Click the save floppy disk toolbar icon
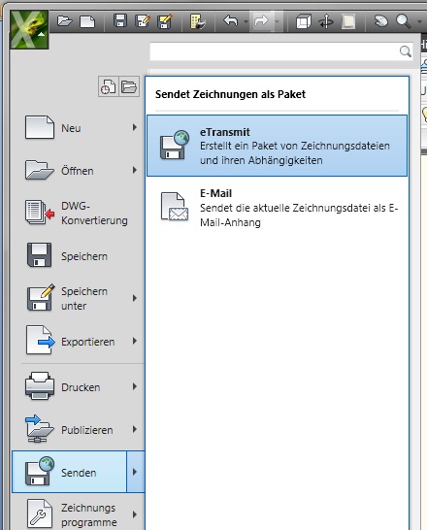 click(x=120, y=21)
